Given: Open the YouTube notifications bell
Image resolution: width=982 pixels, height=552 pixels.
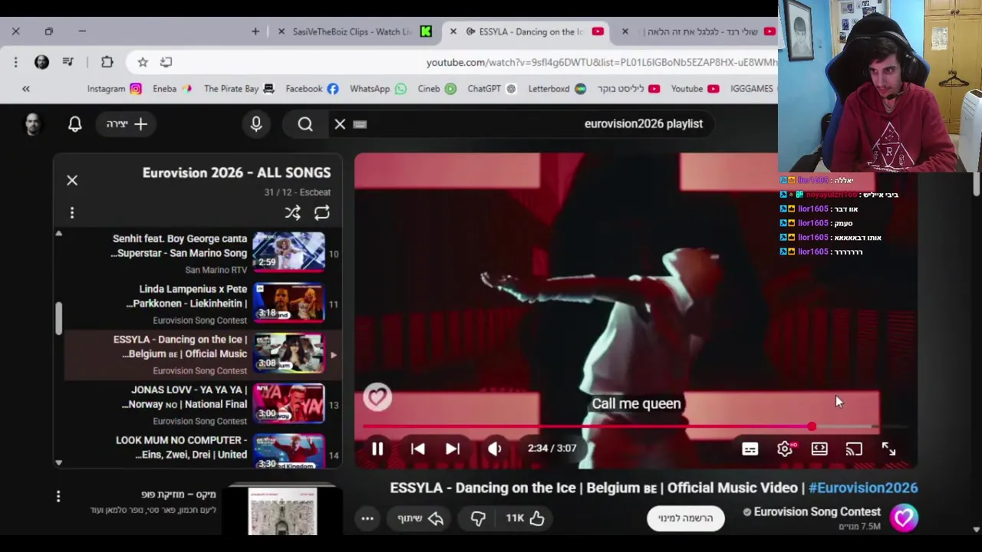Looking at the screenshot, I should point(74,123).
